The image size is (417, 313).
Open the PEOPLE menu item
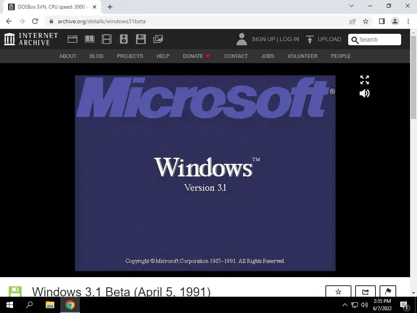[x=341, y=56]
